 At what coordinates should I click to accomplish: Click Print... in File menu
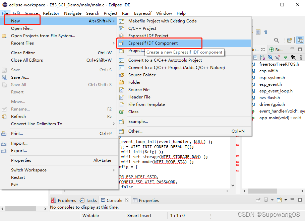coord(59,134)
